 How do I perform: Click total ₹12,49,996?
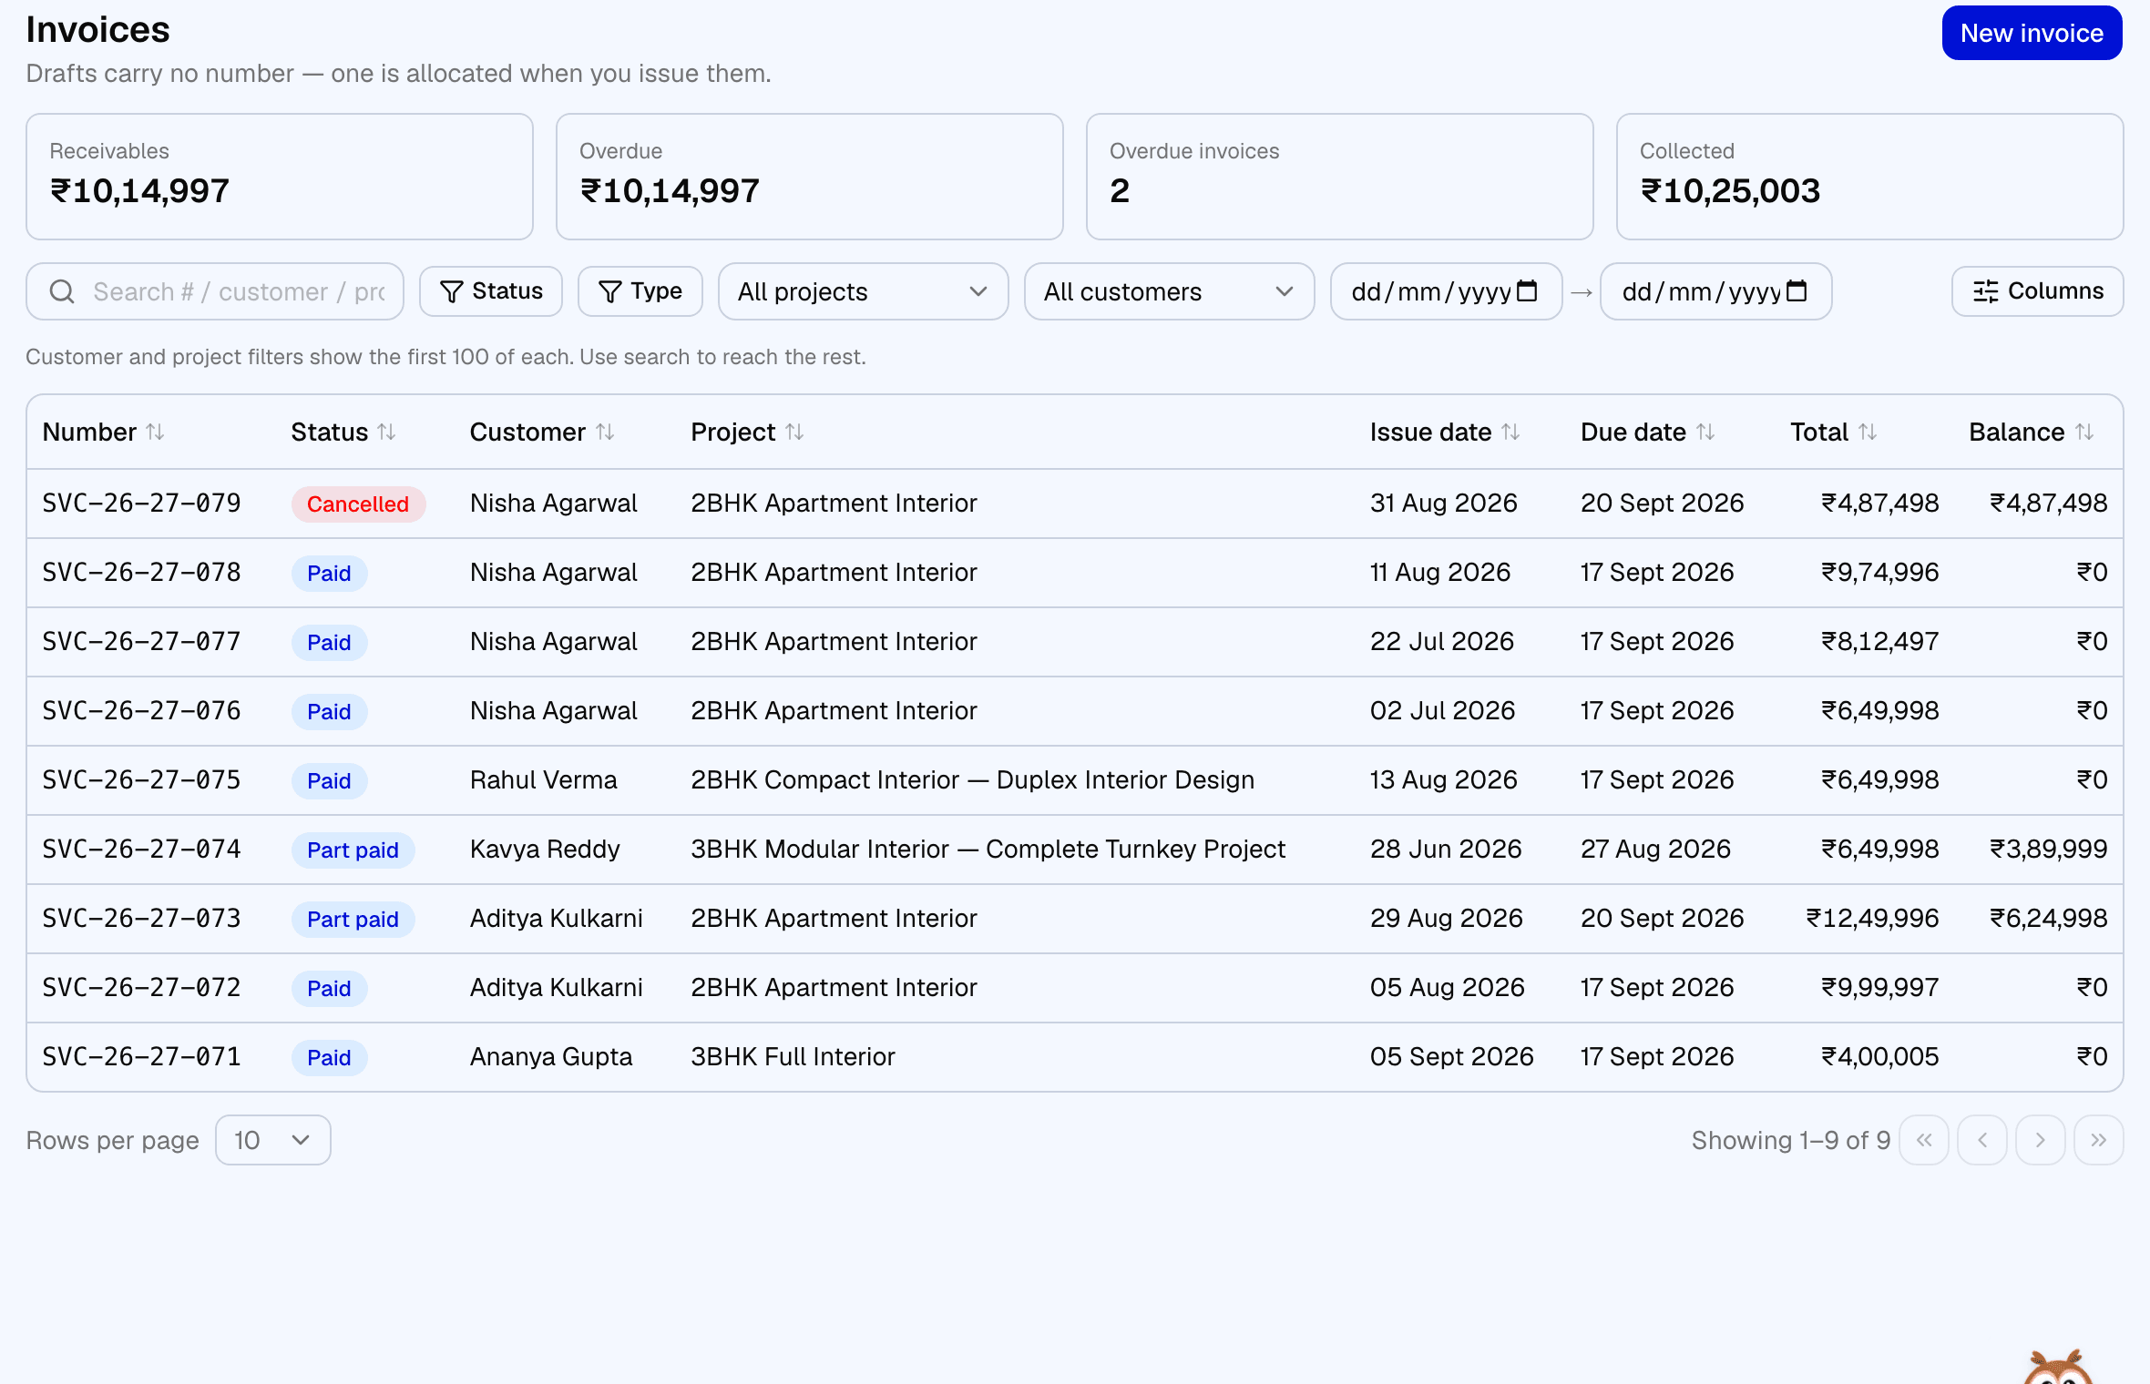point(1872,918)
